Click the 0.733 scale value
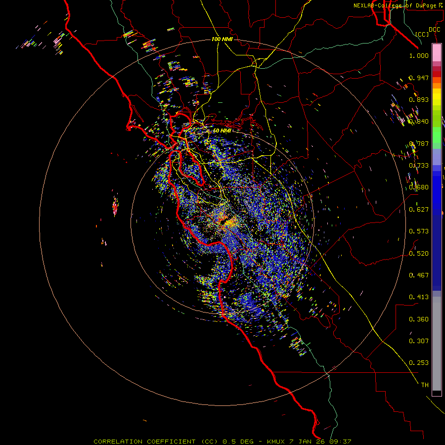This screenshot has width=445, height=445. click(x=419, y=166)
